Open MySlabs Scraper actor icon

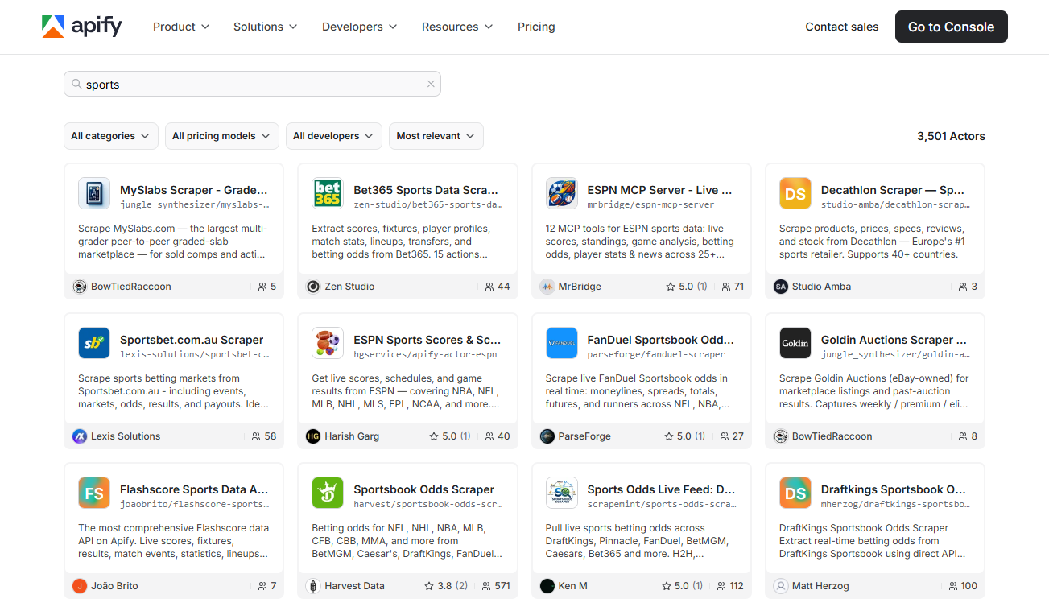click(94, 193)
